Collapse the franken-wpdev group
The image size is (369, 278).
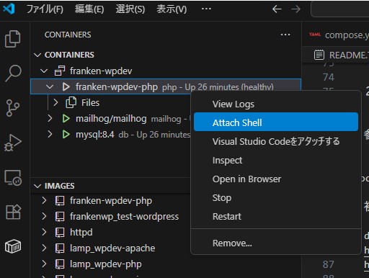[44, 71]
